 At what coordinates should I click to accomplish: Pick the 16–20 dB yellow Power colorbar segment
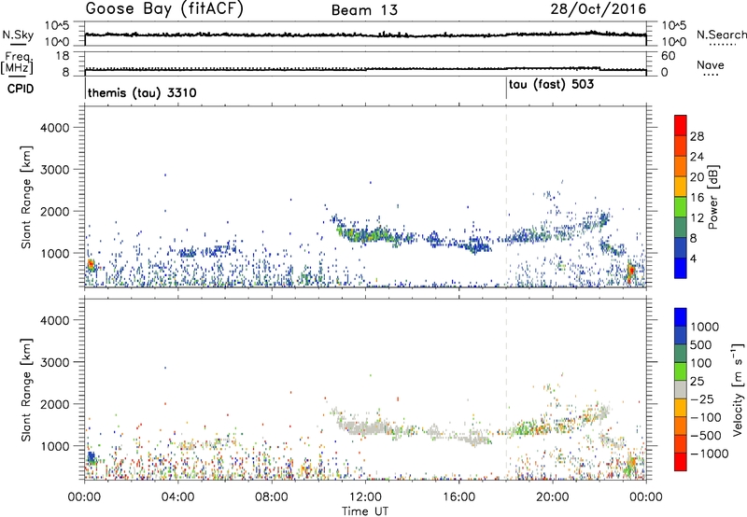[681, 186]
